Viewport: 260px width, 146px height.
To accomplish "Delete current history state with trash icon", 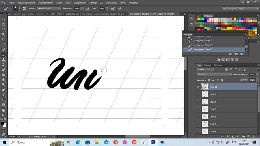I will point(242,54).
